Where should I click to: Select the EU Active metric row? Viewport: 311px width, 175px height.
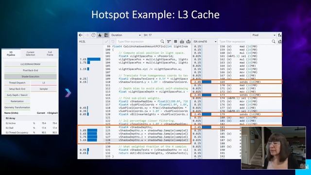(30, 123)
